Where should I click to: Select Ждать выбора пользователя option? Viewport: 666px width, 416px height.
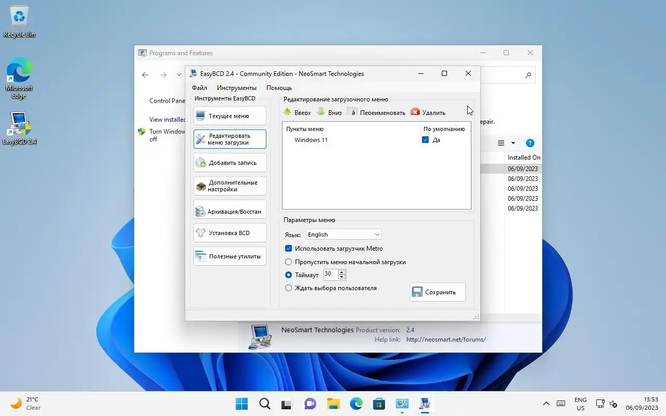(289, 288)
